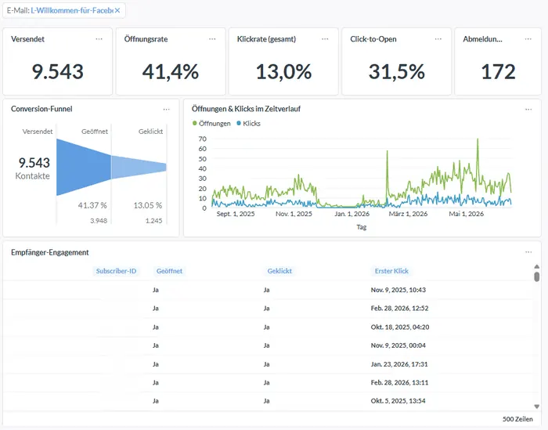Image resolution: width=548 pixels, height=430 pixels.
Task: Select the Klickrate value 13,0%
Action: (x=283, y=72)
